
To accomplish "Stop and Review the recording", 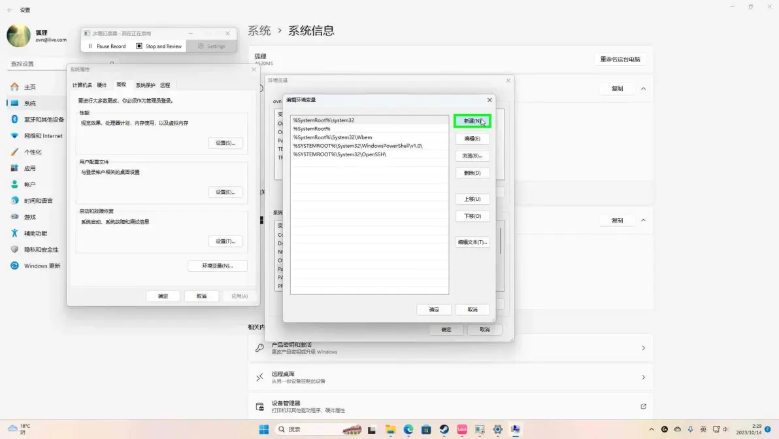I will tap(159, 46).
